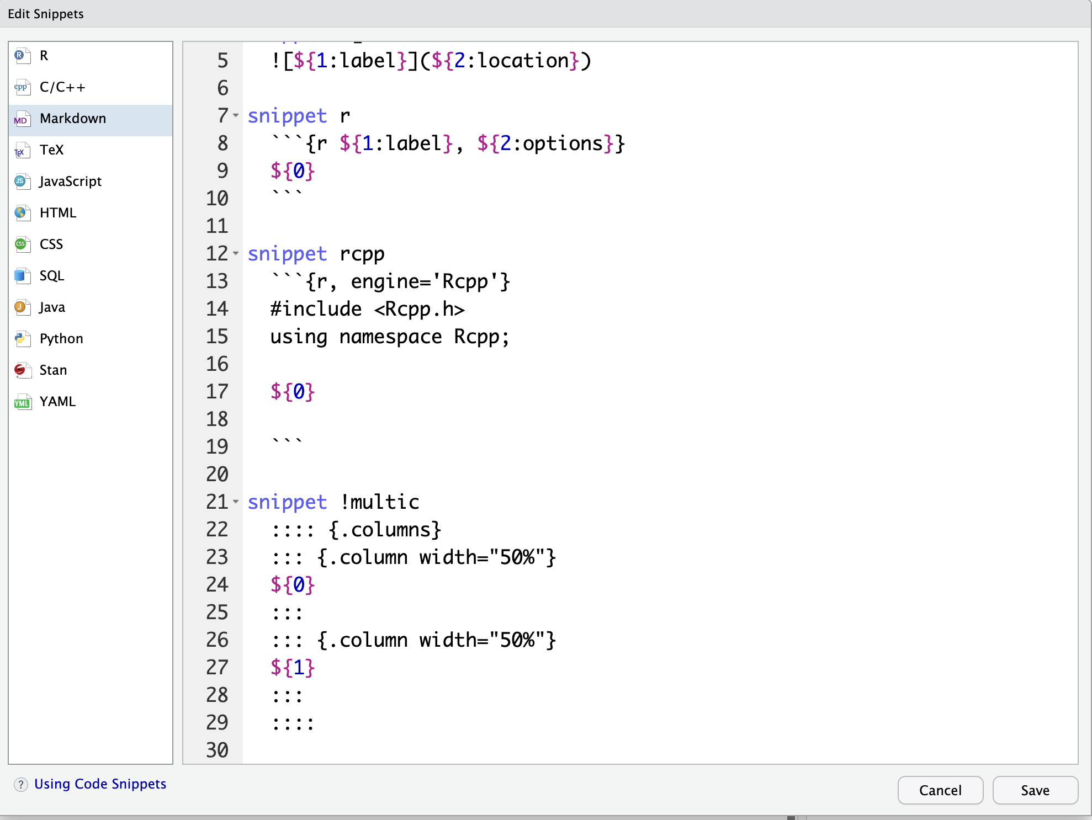Click the YAML file icon
This screenshot has width=1092, height=820.
(22, 402)
